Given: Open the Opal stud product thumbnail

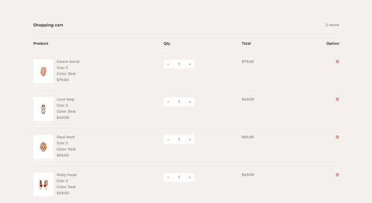Looking at the screenshot, I should 43,147.
